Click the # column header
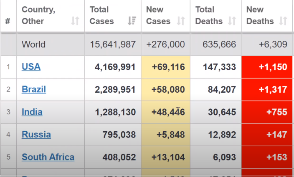This screenshot has height=177, width=294. [x=8, y=21]
